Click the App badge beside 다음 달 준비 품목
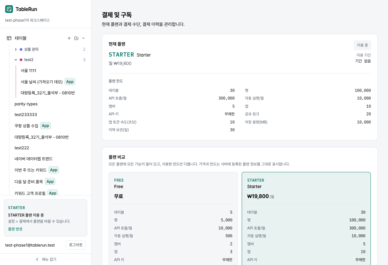This screenshot has width=388, height=265. pos(50,182)
